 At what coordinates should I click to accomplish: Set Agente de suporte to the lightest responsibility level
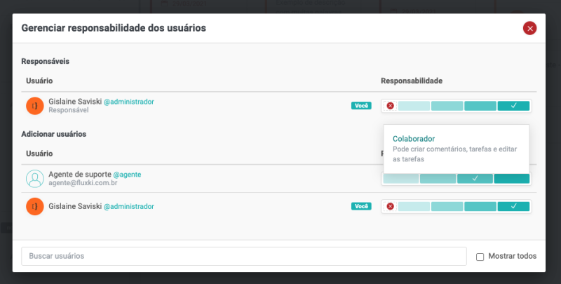(401, 179)
